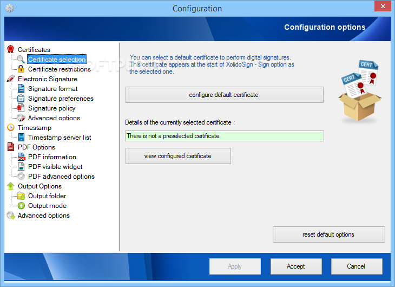
Task: Select the Output Options category
Action: tap(40, 186)
